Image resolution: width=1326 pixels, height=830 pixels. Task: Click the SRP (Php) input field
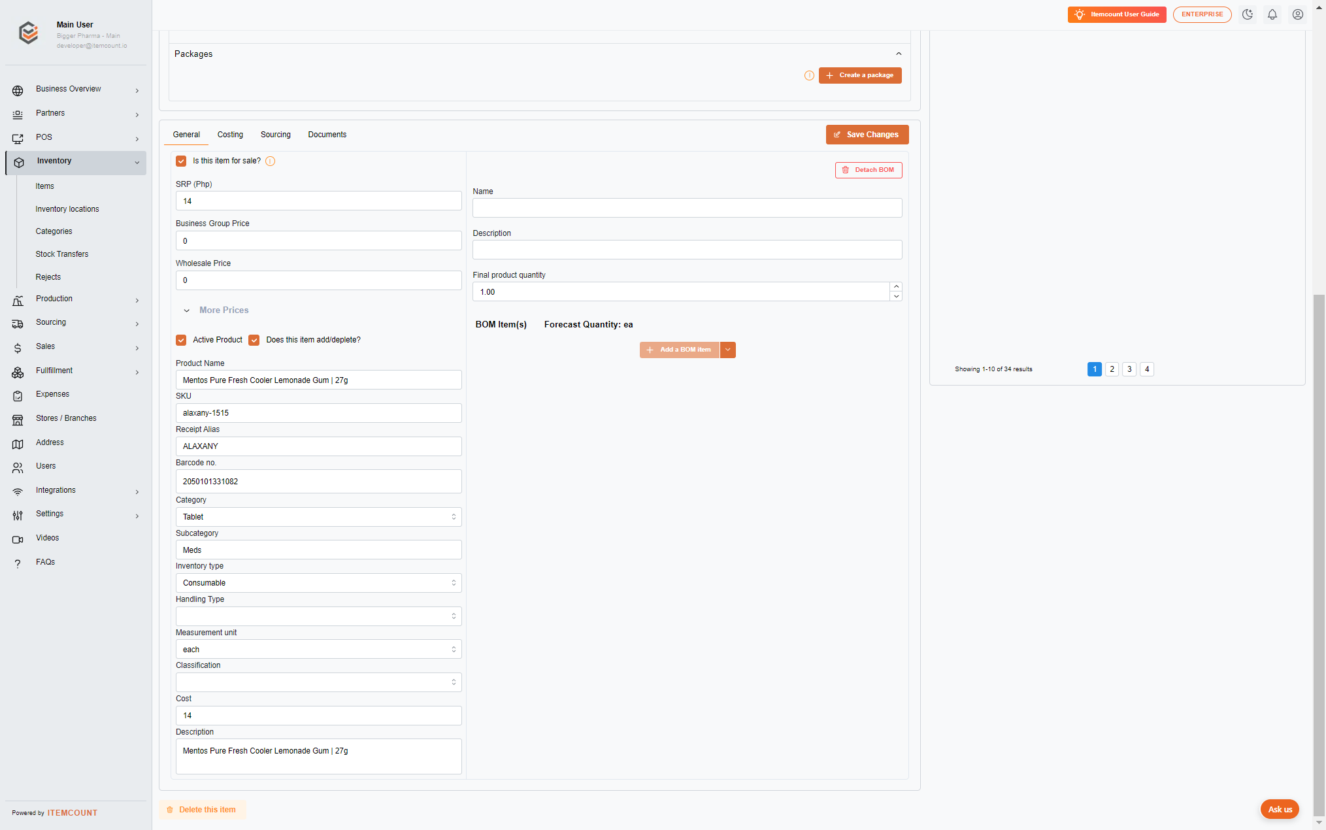click(x=318, y=201)
